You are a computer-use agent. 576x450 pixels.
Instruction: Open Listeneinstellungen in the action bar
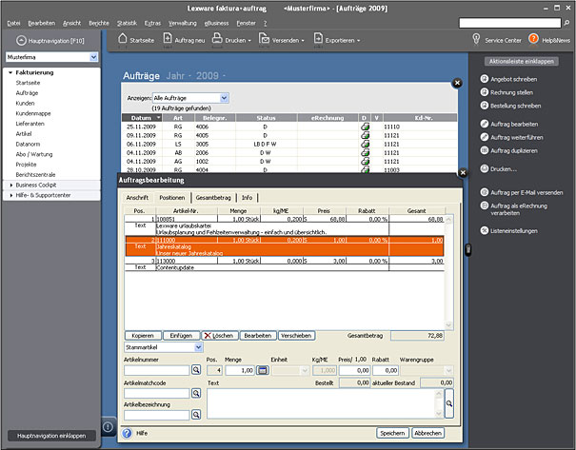(x=514, y=231)
